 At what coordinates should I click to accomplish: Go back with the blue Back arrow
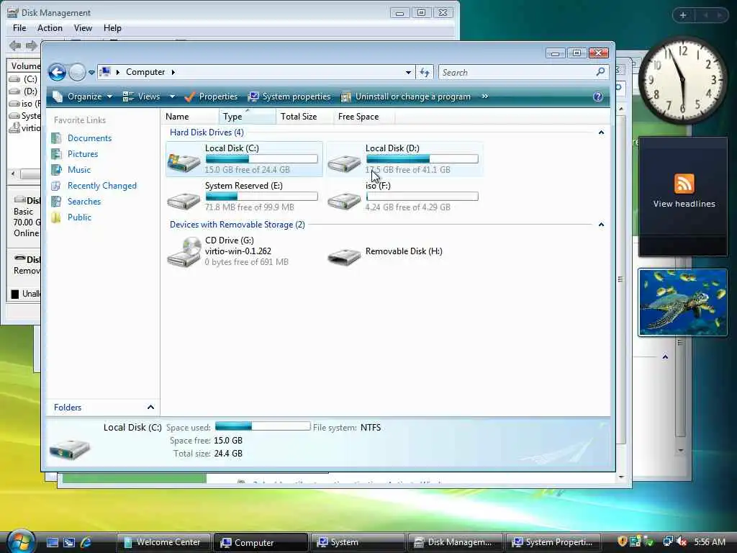(x=58, y=73)
